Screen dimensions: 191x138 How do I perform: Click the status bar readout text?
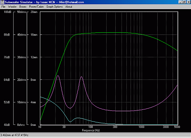click(14, 135)
